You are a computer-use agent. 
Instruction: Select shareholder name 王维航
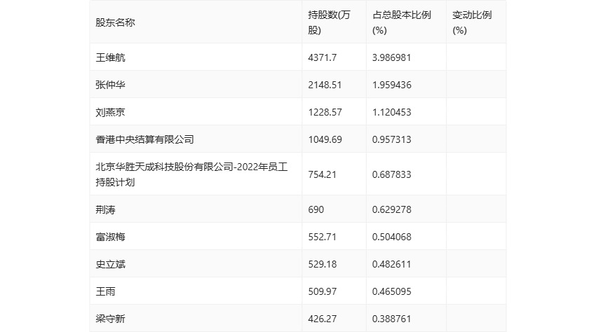[110, 57]
